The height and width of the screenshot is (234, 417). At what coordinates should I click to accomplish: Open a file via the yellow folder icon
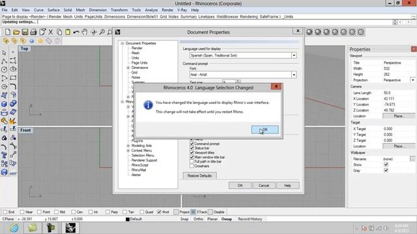coord(16,32)
